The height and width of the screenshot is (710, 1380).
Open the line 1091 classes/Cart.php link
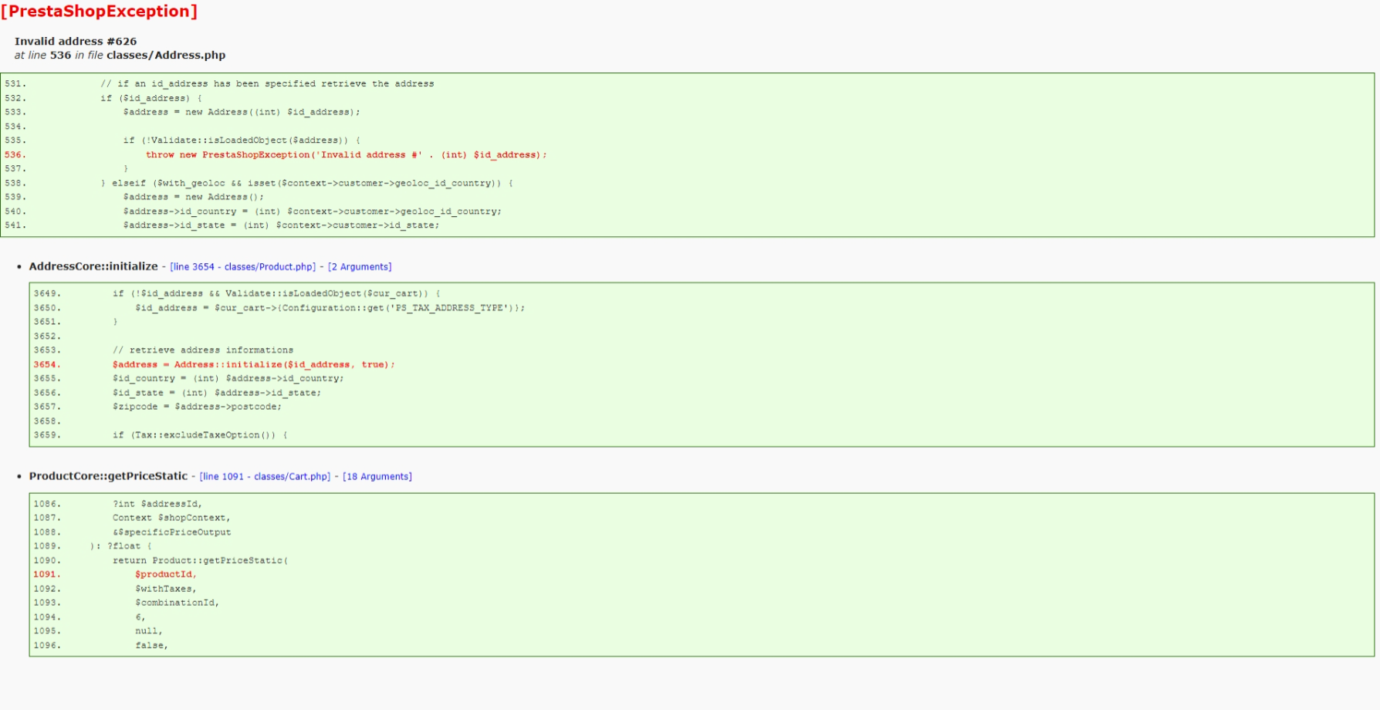coord(265,477)
